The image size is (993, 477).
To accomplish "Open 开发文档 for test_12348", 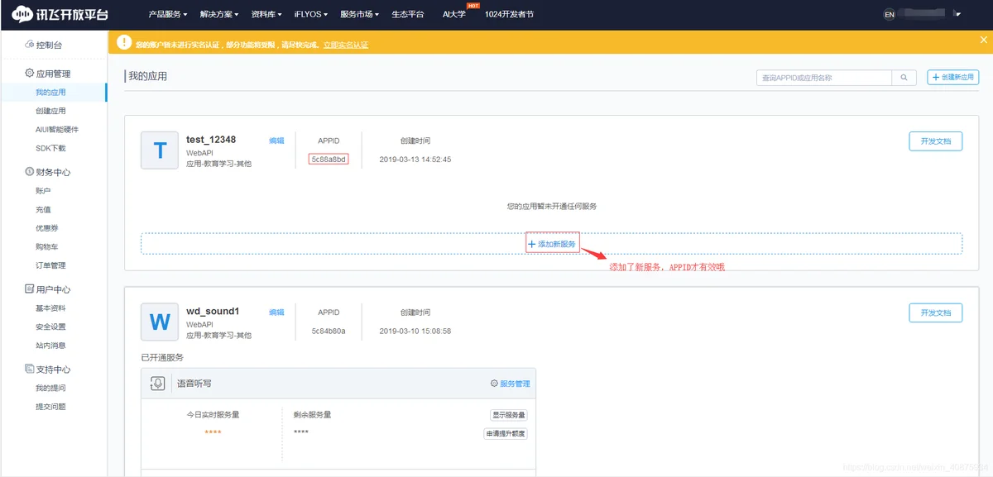I will 935,141.
